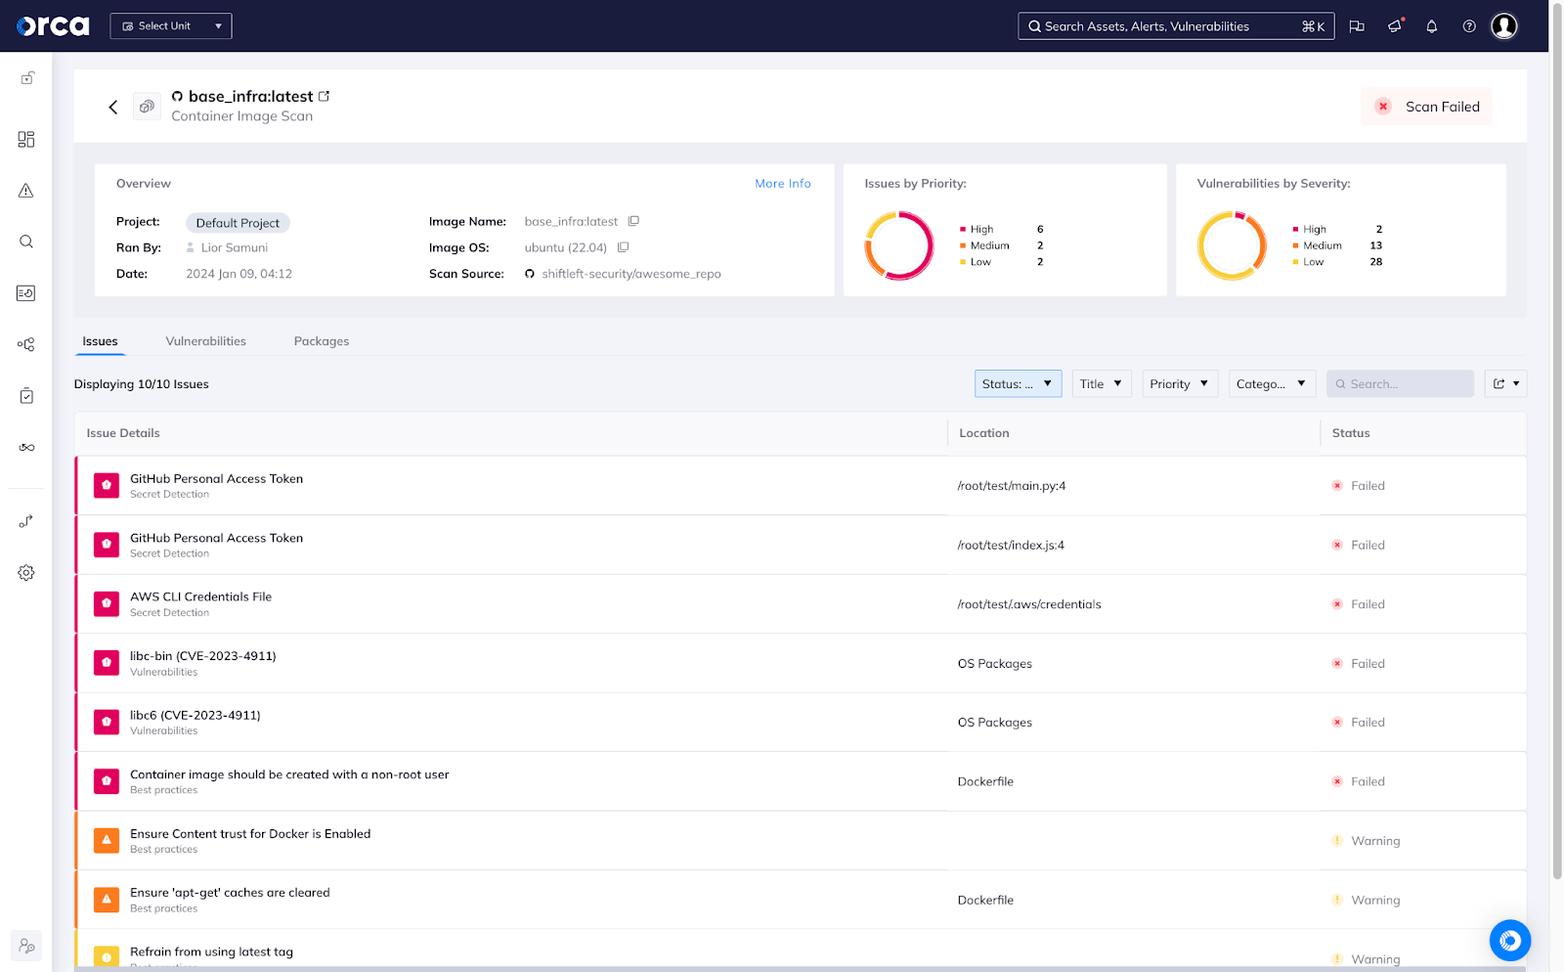Switch to the Vulnerabilities tab

[205, 340]
